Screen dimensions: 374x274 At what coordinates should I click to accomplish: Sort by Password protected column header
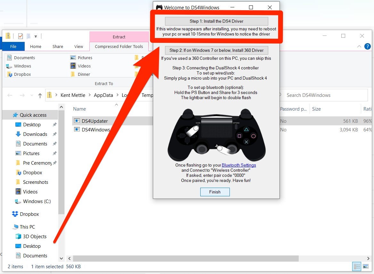click(x=293, y=109)
